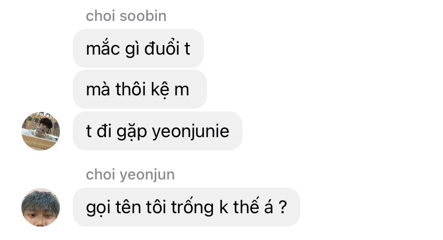This screenshot has width=443, height=240.
Task: Click the word "yeonjunie" in soobin's message
Action: [x=190, y=132]
